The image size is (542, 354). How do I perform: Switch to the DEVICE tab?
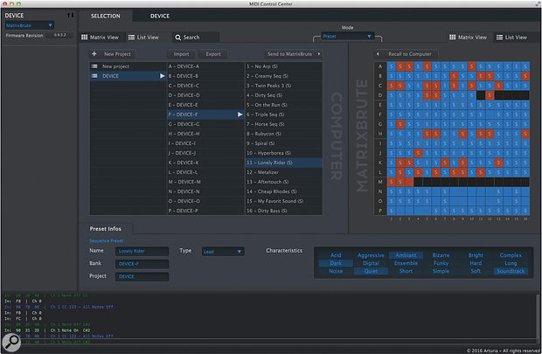(160, 16)
